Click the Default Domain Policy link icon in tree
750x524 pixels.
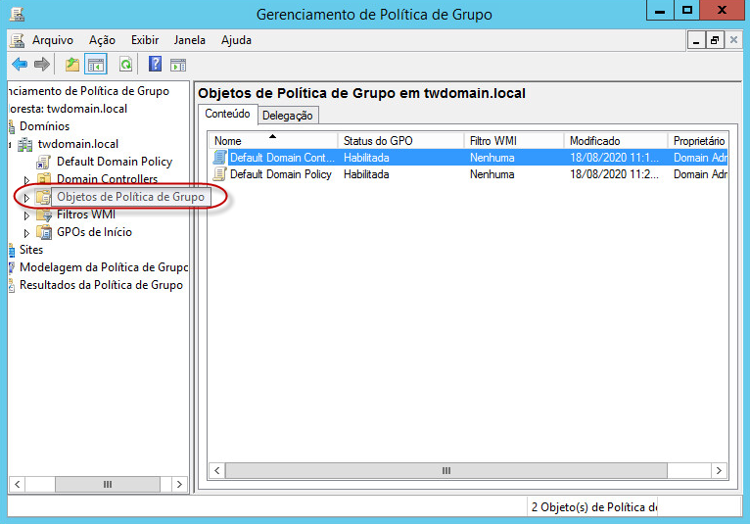(43, 163)
